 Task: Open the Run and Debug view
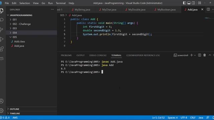point(2,39)
